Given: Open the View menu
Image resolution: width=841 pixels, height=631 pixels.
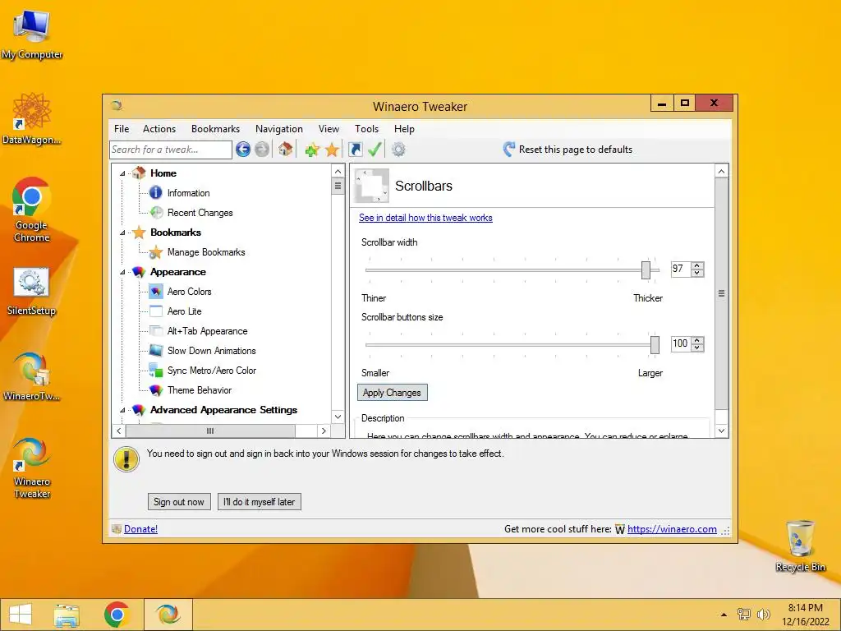Looking at the screenshot, I should (x=329, y=129).
